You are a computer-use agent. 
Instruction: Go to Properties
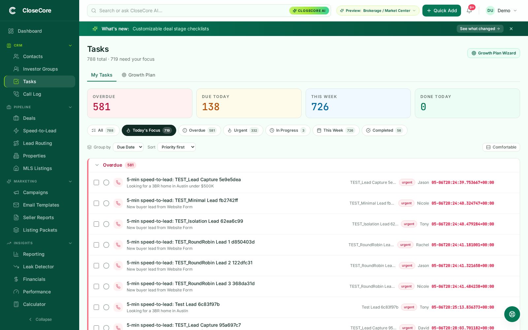[40, 156]
